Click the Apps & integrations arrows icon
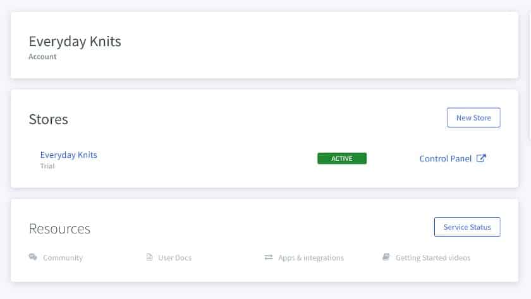The image size is (531, 299). (269, 257)
